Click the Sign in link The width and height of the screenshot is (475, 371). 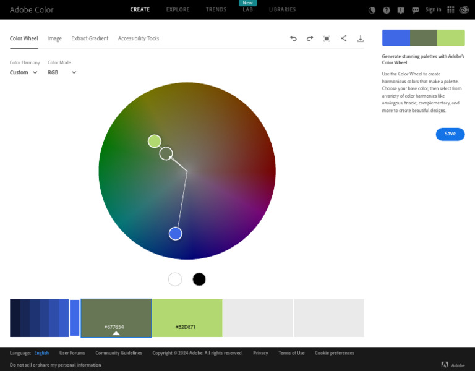(434, 10)
